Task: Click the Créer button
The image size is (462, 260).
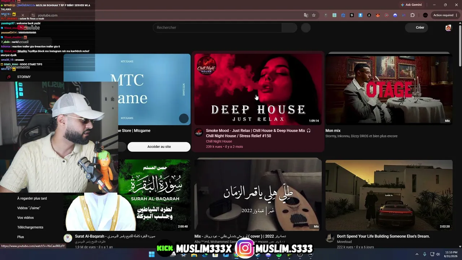Action: point(417,27)
